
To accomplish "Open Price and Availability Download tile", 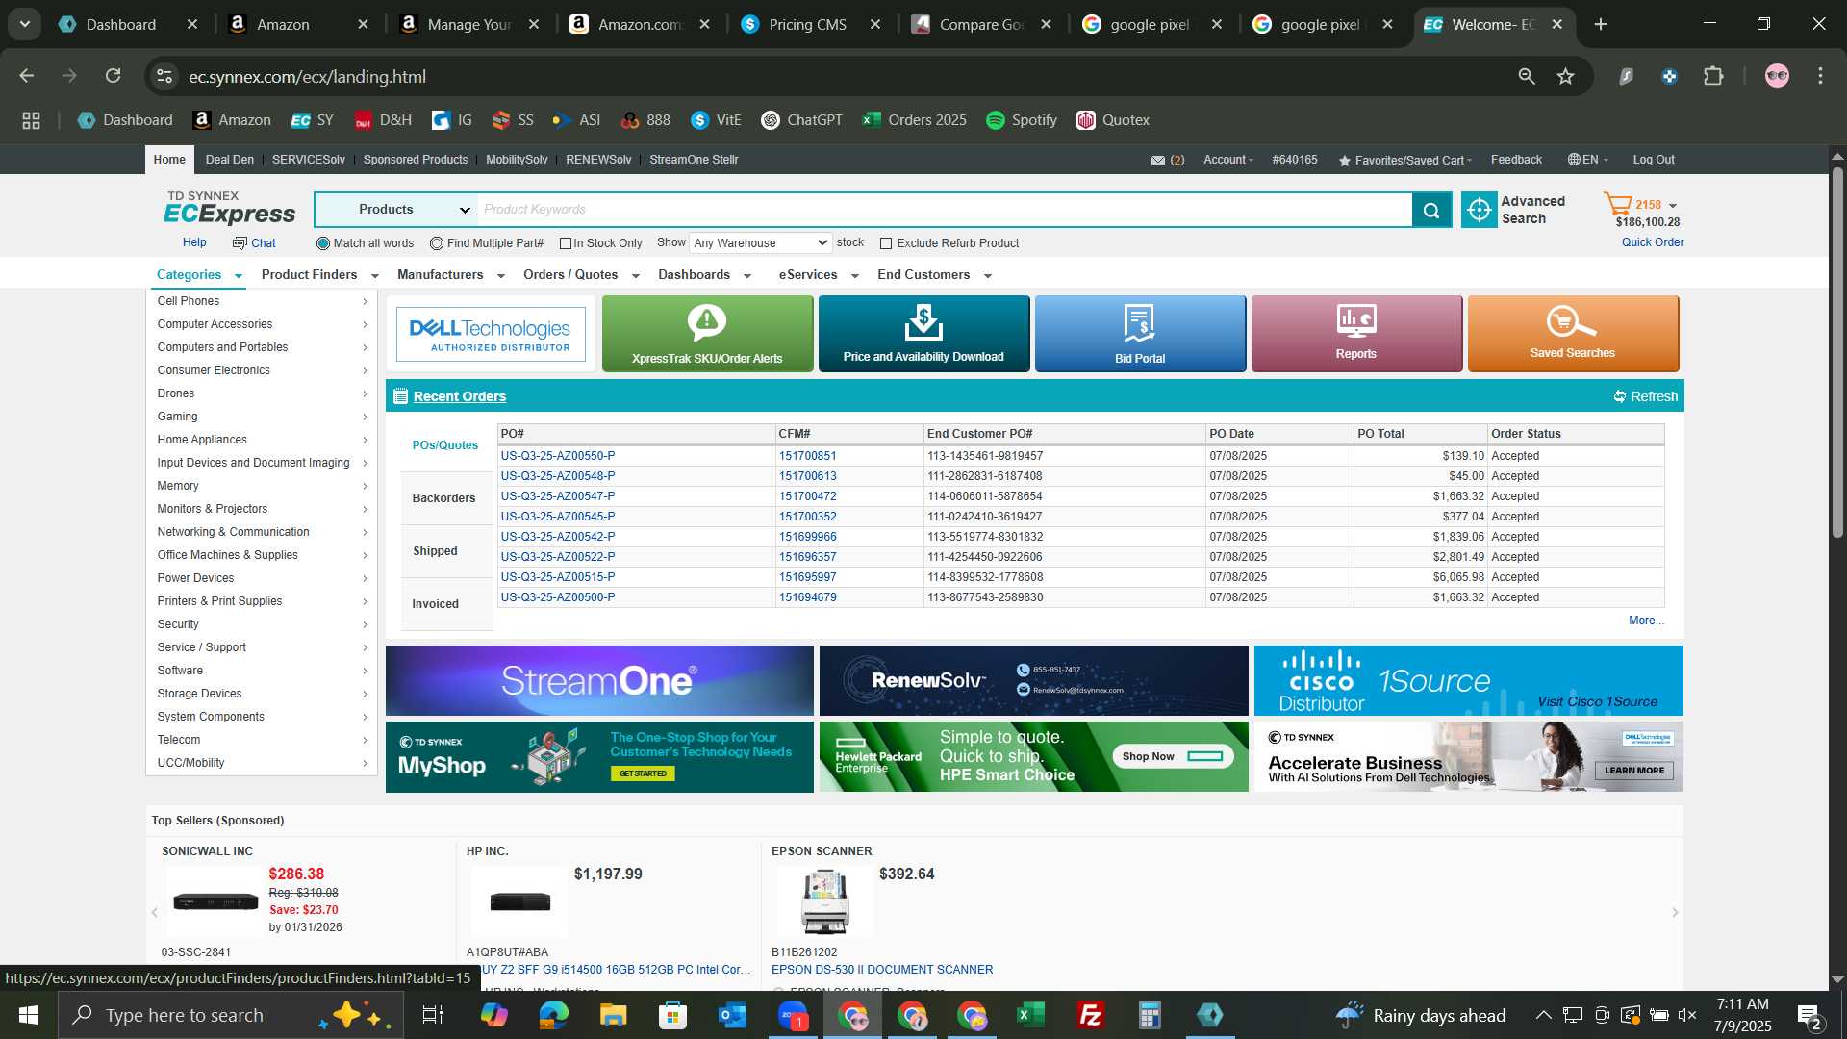I will coord(923,333).
